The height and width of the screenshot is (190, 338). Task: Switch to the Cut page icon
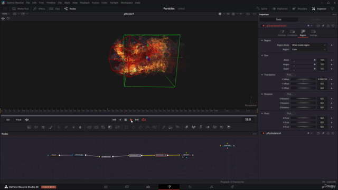tap(127, 187)
